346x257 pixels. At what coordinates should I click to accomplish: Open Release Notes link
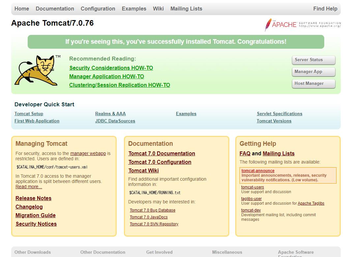(x=33, y=198)
